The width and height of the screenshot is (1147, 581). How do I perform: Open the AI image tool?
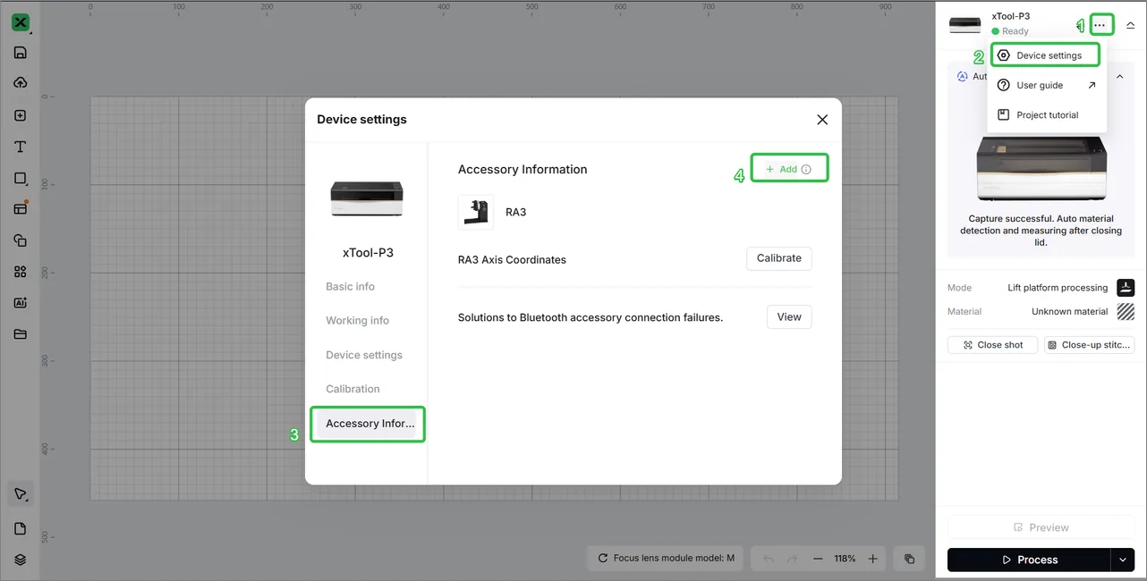point(21,303)
